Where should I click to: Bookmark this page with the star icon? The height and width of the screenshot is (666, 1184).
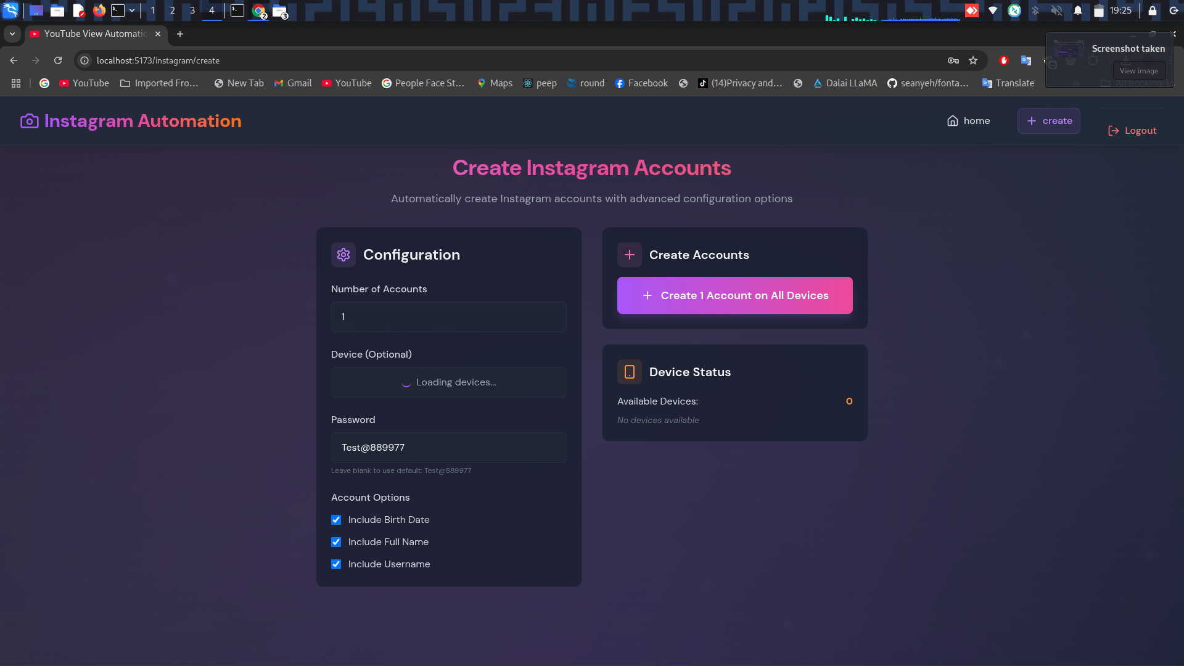click(x=973, y=60)
